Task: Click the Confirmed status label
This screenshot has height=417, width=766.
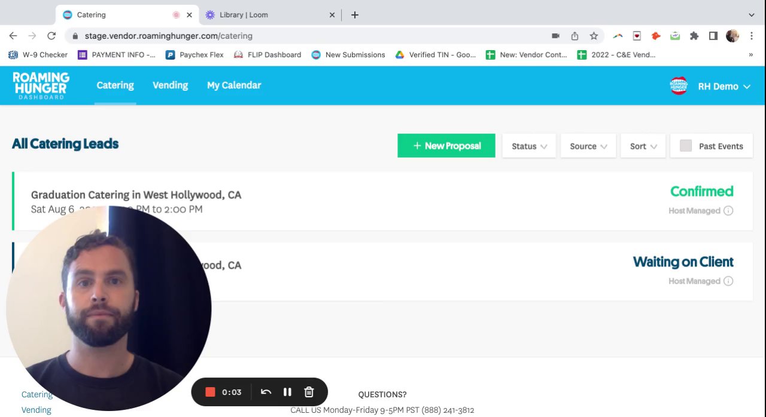Action: [x=701, y=191]
